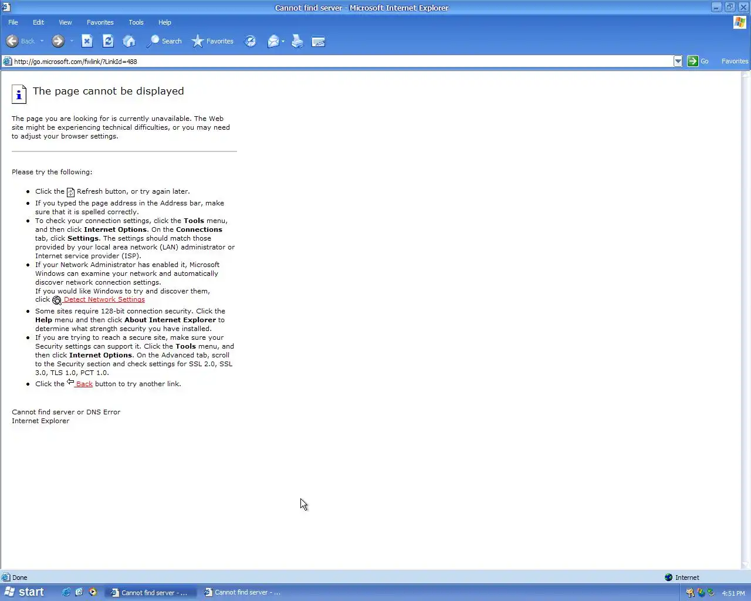Open the Start menu
The image size is (751, 601).
click(x=24, y=592)
